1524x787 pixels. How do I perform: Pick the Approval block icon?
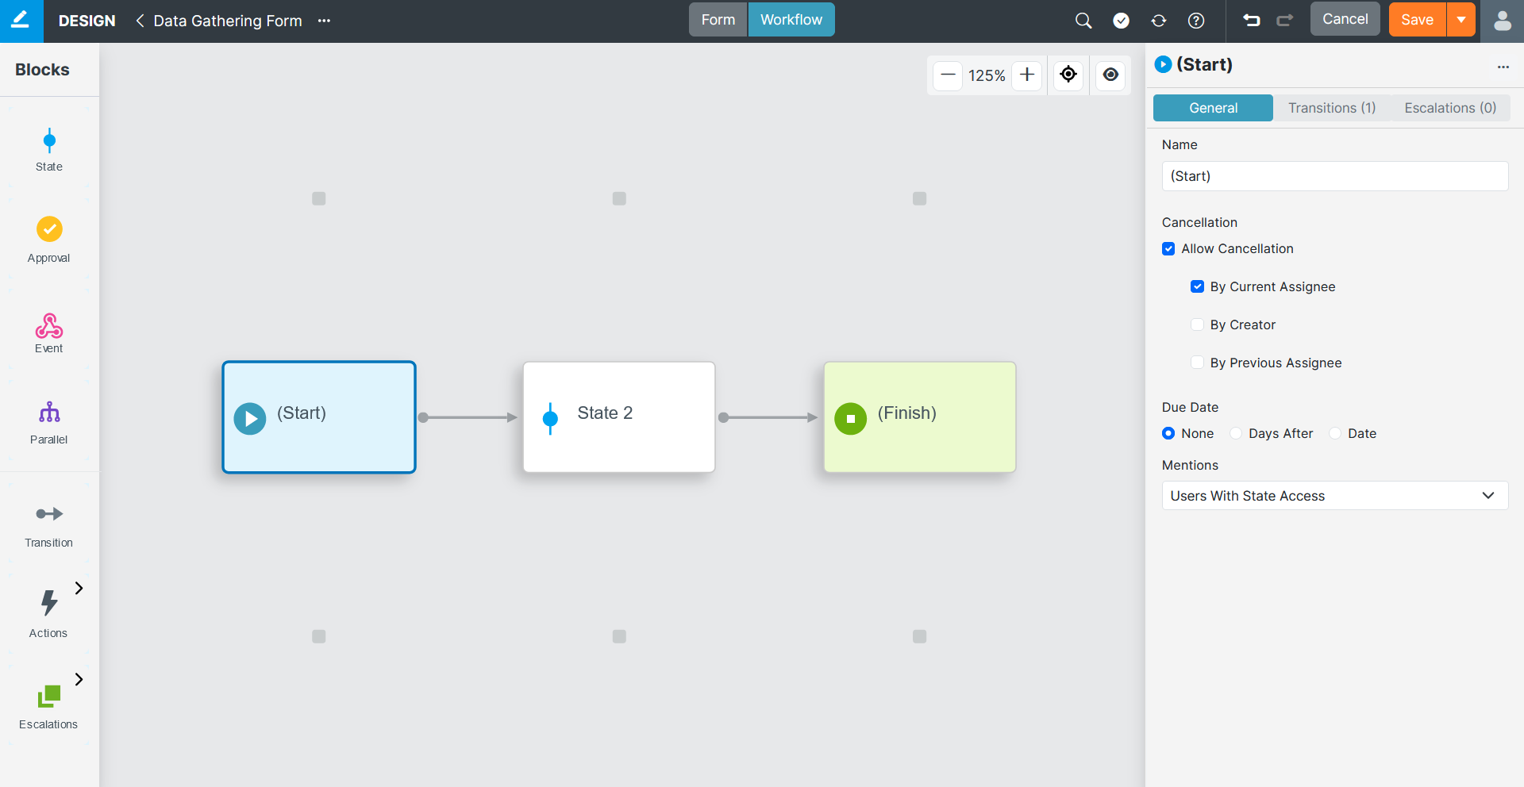tap(49, 229)
